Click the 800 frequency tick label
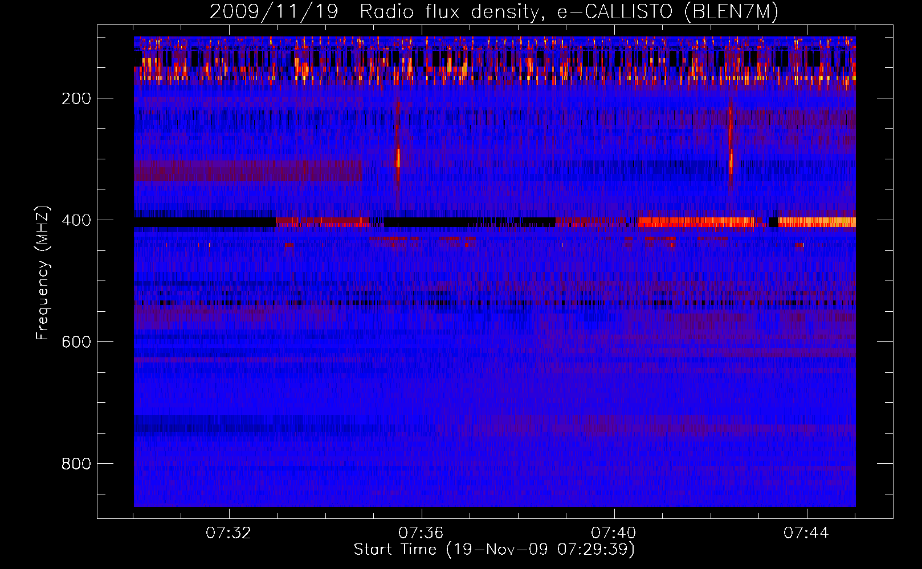922x569 pixels. [76, 464]
